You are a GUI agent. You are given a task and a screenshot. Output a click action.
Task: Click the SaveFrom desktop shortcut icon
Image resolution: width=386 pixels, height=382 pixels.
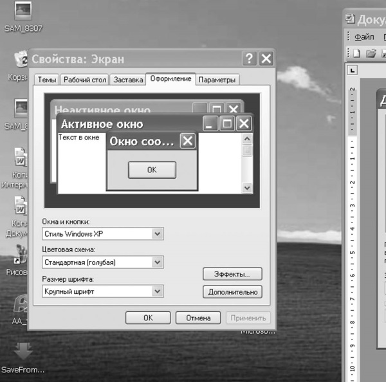[23, 352]
